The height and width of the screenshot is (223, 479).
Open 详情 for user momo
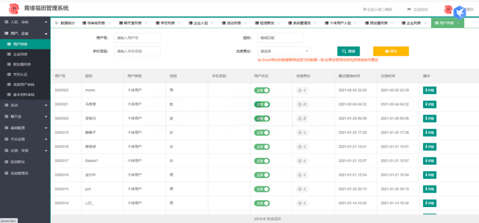[x=429, y=90]
